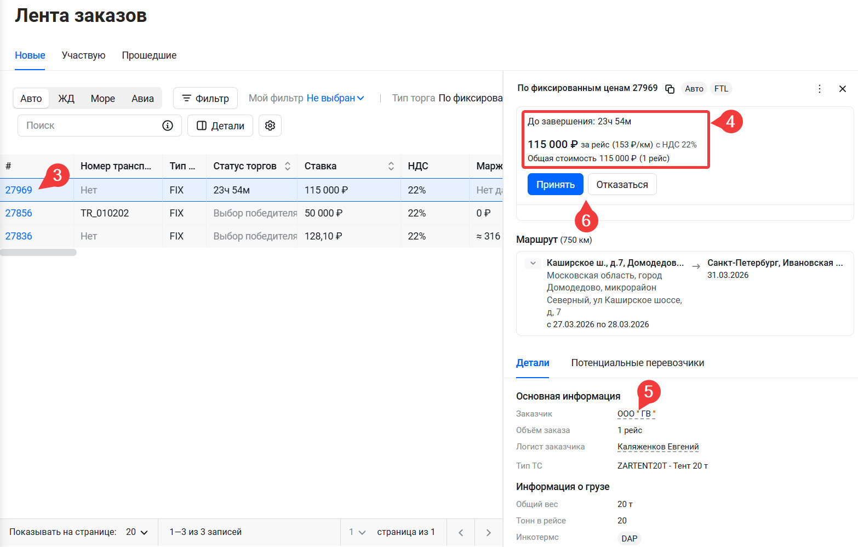The image size is (858, 547).
Task: Choose Авиа transport type
Action: pyautogui.click(x=142, y=99)
